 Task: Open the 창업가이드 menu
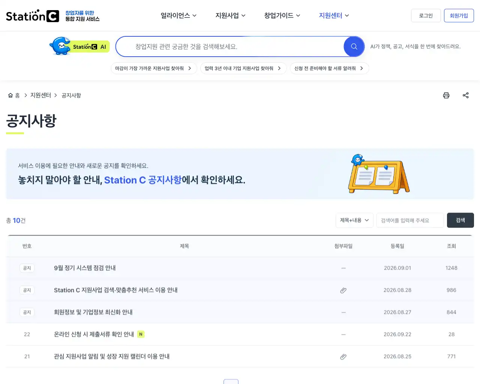pos(282,15)
